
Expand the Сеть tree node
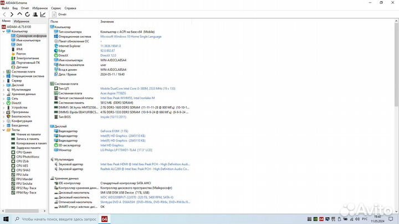(3, 98)
